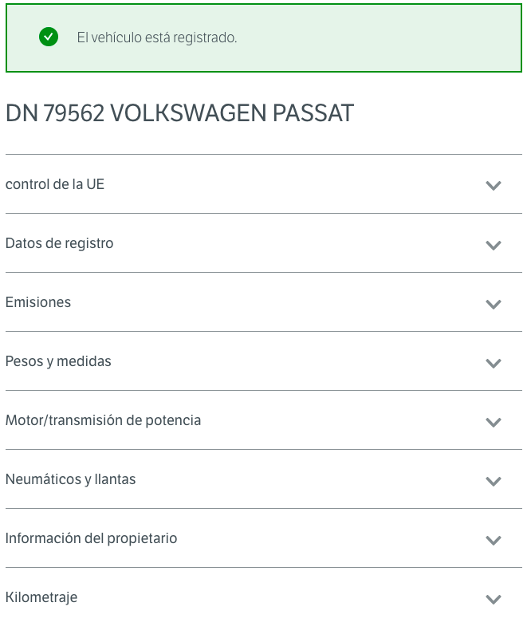This screenshot has height=626, width=531.
Task: Click the green checkmark success icon
Action: (x=49, y=37)
